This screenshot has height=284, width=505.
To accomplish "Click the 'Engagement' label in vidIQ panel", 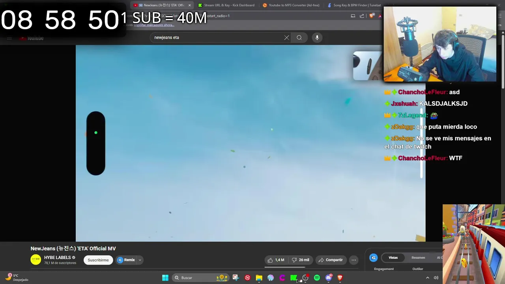I will 384,269.
